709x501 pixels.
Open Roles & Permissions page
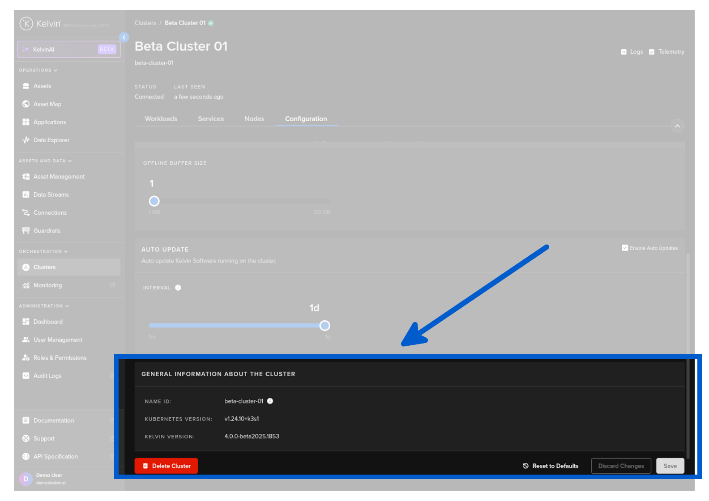(60, 358)
